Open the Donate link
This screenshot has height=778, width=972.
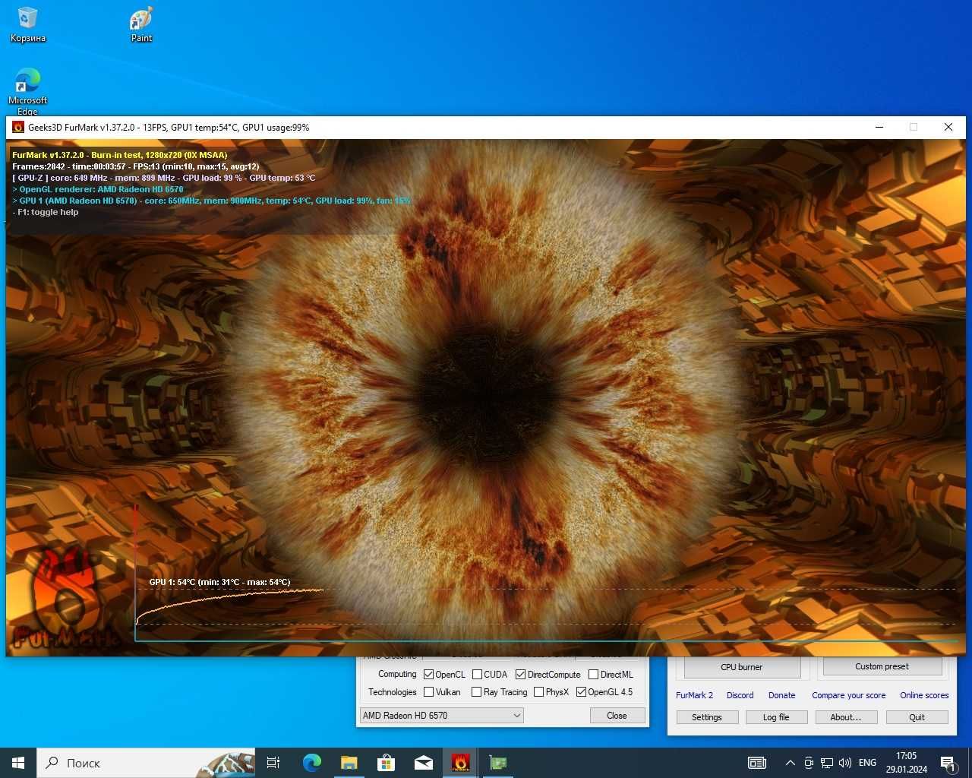tap(781, 695)
